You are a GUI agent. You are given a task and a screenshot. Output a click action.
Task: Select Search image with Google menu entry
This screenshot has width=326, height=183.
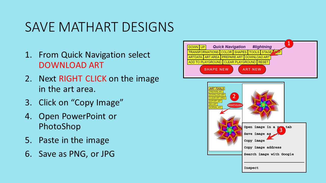pyautogui.click(x=269, y=154)
